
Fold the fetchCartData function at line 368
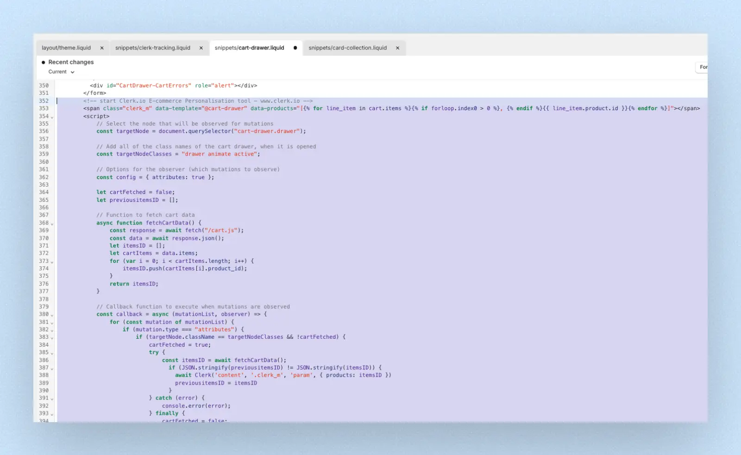(52, 224)
